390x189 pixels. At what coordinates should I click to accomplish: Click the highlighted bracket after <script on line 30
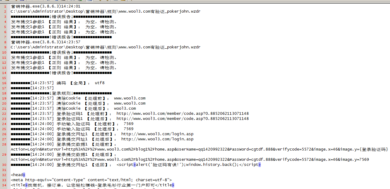pos(135,165)
